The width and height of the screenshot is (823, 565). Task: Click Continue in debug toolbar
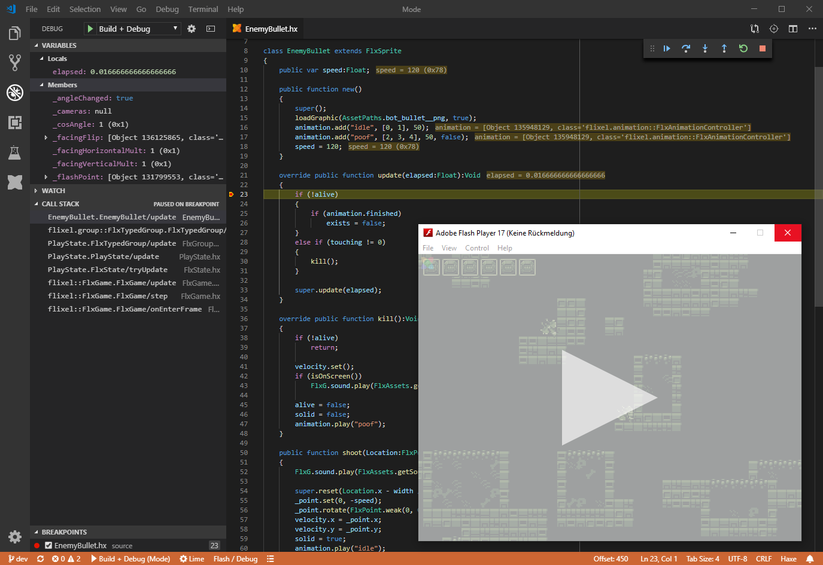tap(667, 48)
